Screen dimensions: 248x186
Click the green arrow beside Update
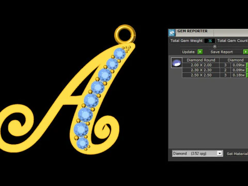200,52
